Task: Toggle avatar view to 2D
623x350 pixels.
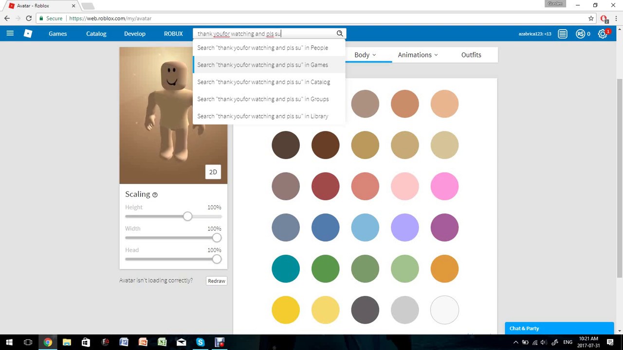Action: 213,172
